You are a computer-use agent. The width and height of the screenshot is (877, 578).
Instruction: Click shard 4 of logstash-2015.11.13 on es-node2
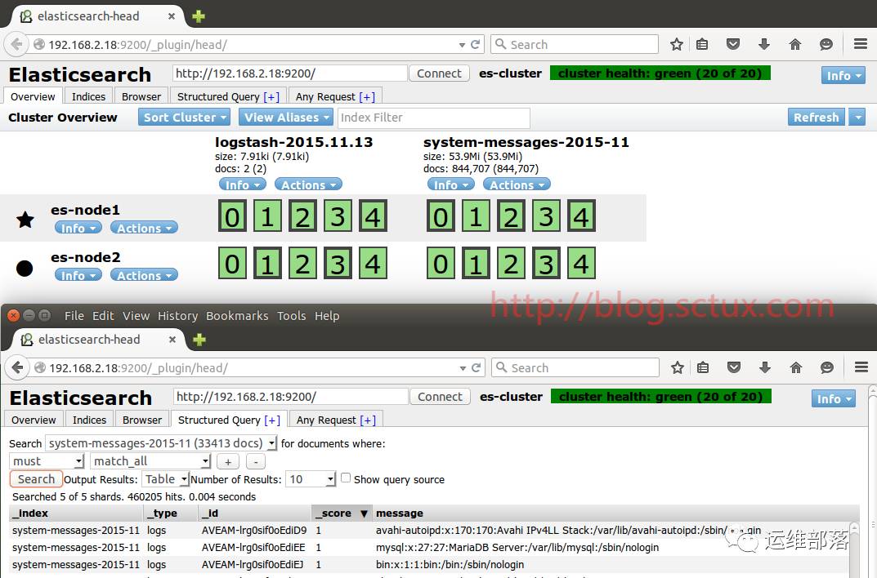coord(373,263)
